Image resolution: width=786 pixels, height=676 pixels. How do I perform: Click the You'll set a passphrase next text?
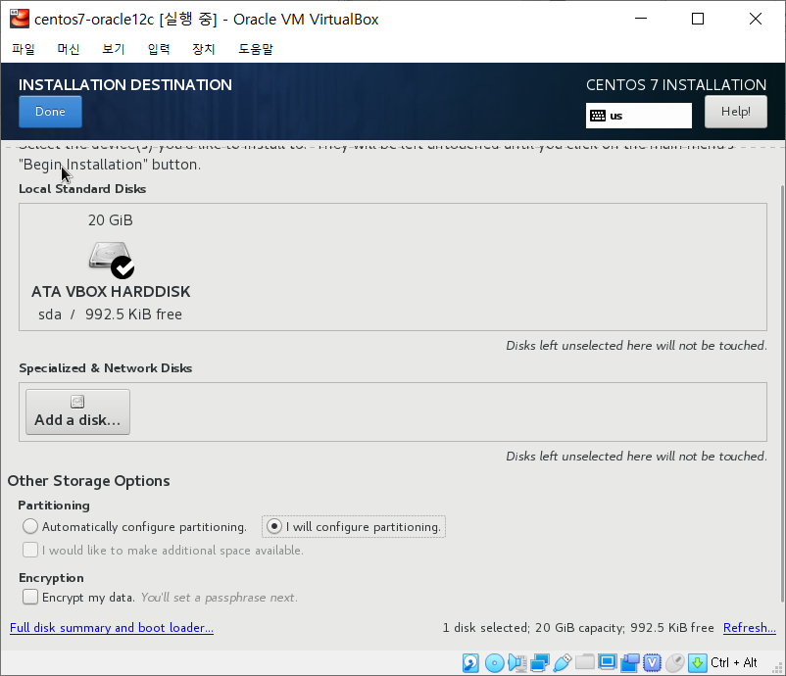220,598
